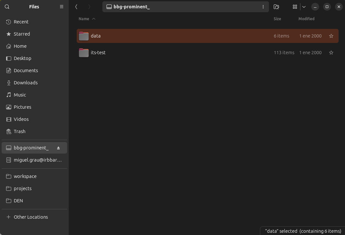Click the Name column sort chevron

93,19
